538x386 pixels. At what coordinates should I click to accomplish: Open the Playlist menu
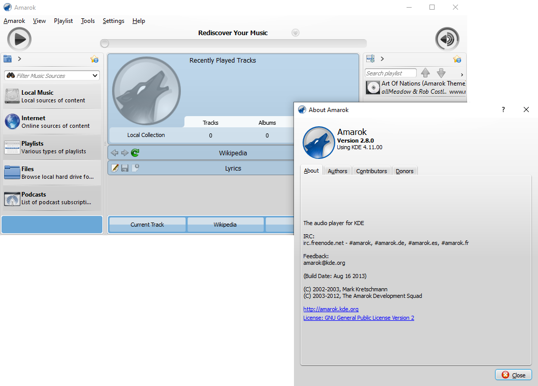click(x=63, y=21)
